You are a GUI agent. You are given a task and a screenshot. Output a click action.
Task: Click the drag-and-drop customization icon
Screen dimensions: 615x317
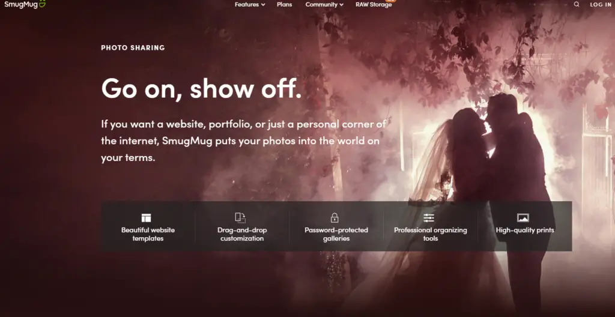point(240,218)
